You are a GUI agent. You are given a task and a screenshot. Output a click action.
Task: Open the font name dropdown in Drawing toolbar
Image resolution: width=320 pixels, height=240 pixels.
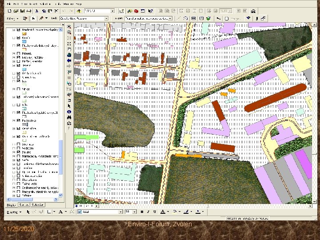point(120,212)
